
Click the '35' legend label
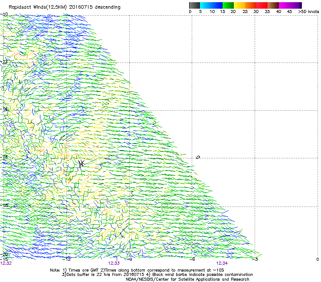(x=267, y=12)
